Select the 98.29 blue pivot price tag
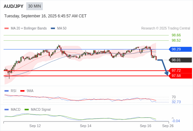 (x=180, y=49)
